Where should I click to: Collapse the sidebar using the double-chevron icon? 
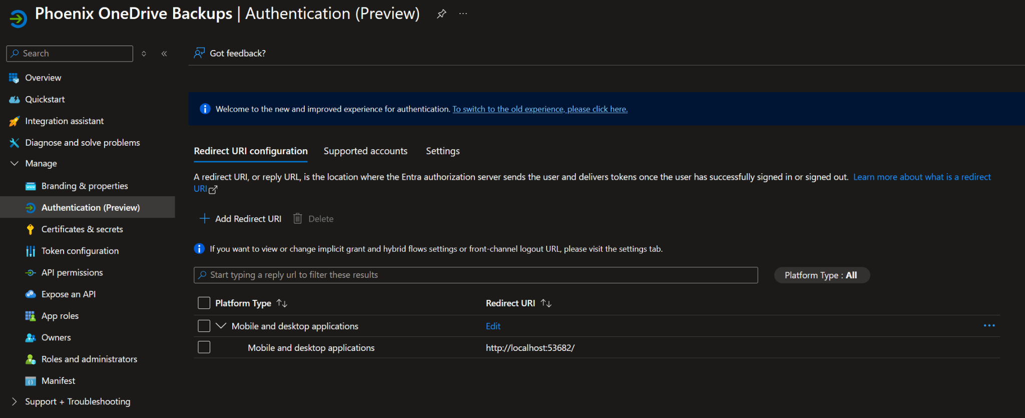164,54
